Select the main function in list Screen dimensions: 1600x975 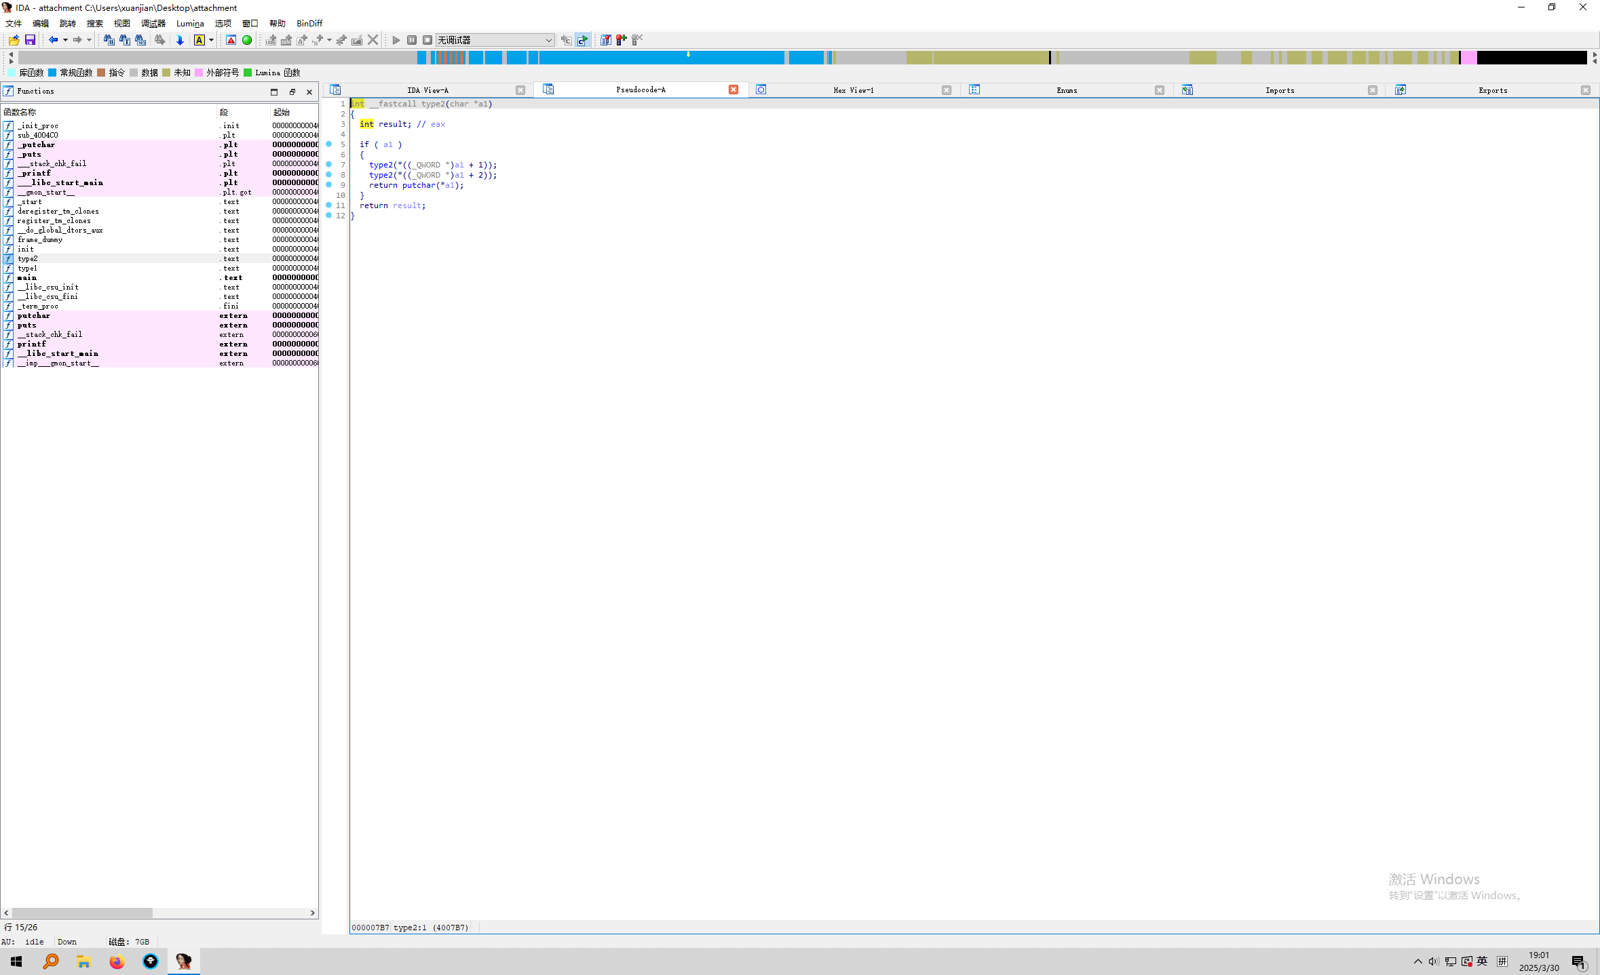27,277
